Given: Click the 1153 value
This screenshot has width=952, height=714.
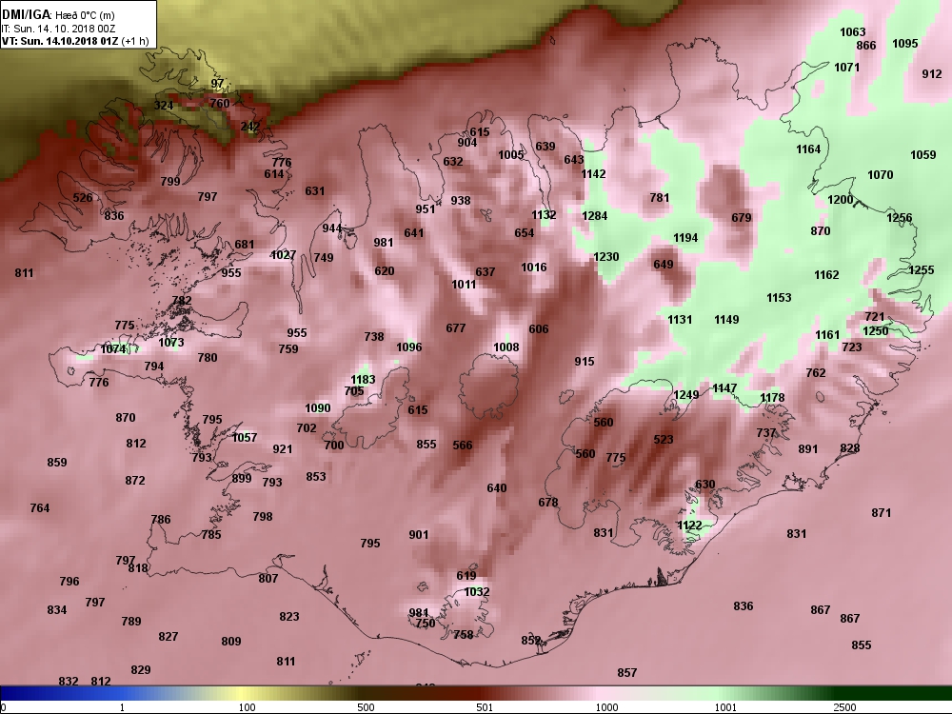Looking at the screenshot, I should [779, 297].
